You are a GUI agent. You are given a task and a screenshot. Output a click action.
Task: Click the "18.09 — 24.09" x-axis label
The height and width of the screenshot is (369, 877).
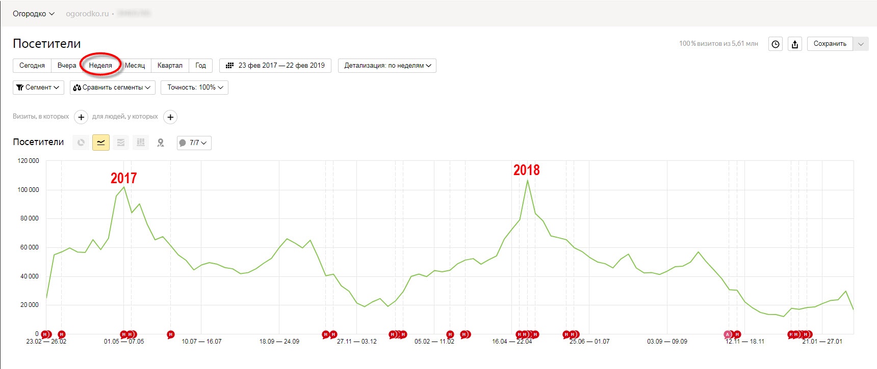pyautogui.click(x=279, y=342)
